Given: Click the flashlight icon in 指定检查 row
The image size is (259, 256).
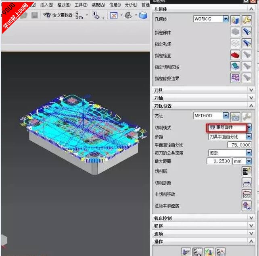Looking at the screenshot, I should click(247, 55).
